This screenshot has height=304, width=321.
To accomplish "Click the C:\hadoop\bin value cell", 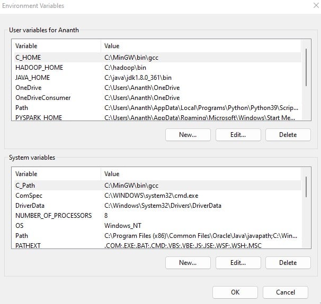I will point(125,68).
